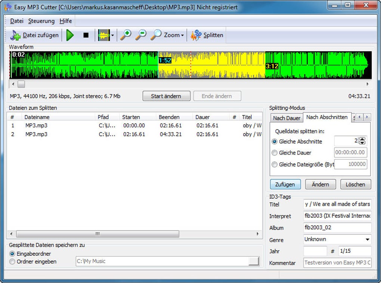Click the Easy MP3 Cutter title bar icon
This screenshot has height=283, width=381.
coord(7,6)
